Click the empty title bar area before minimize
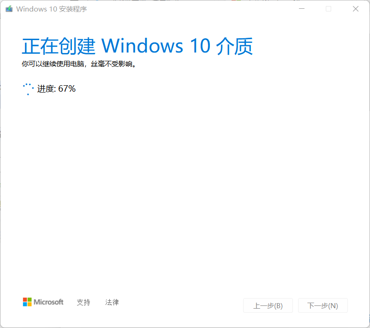 [x=189, y=9]
